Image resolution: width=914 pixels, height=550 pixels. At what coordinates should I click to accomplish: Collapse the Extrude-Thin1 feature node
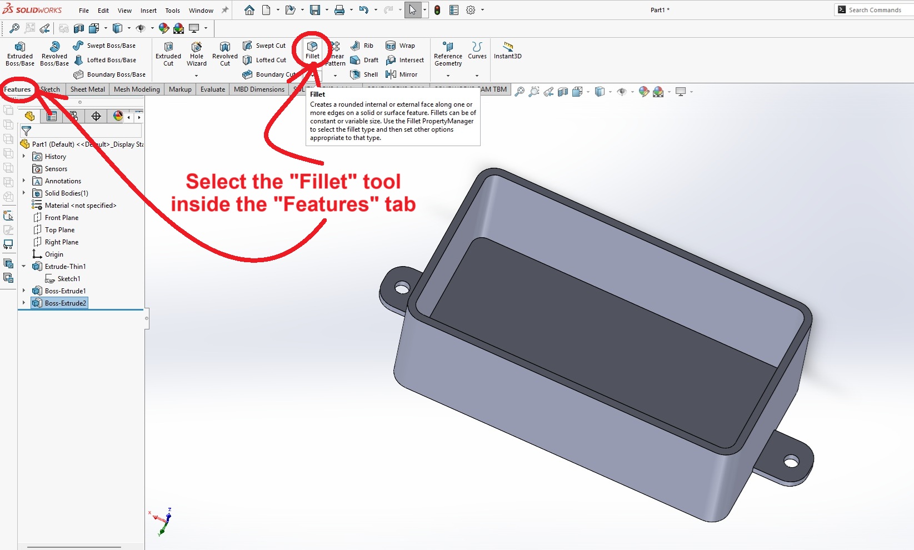24,266
